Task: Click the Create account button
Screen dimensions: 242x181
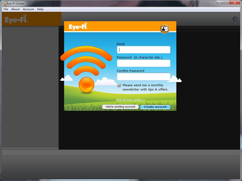Action: (x=155, y=107)
